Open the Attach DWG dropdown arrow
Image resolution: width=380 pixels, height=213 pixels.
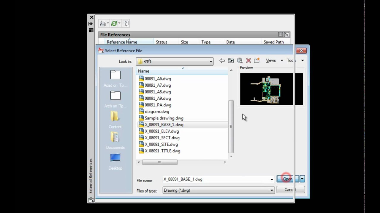coord(108,23)
